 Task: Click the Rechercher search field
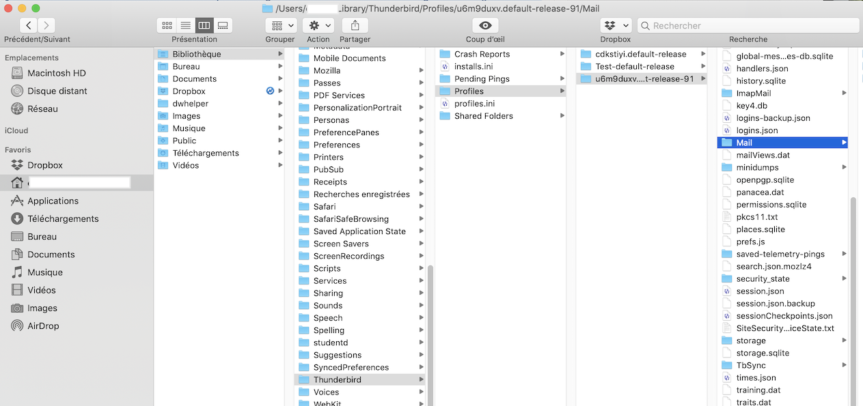[x=748, y=25]
